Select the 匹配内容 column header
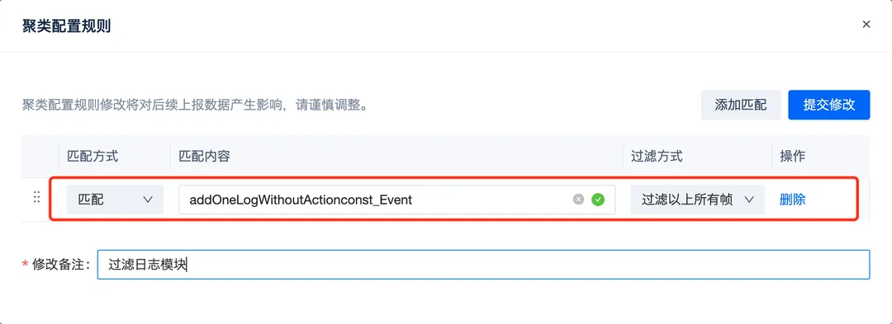This screenshot has width=892, height=324. click(204, 156)
